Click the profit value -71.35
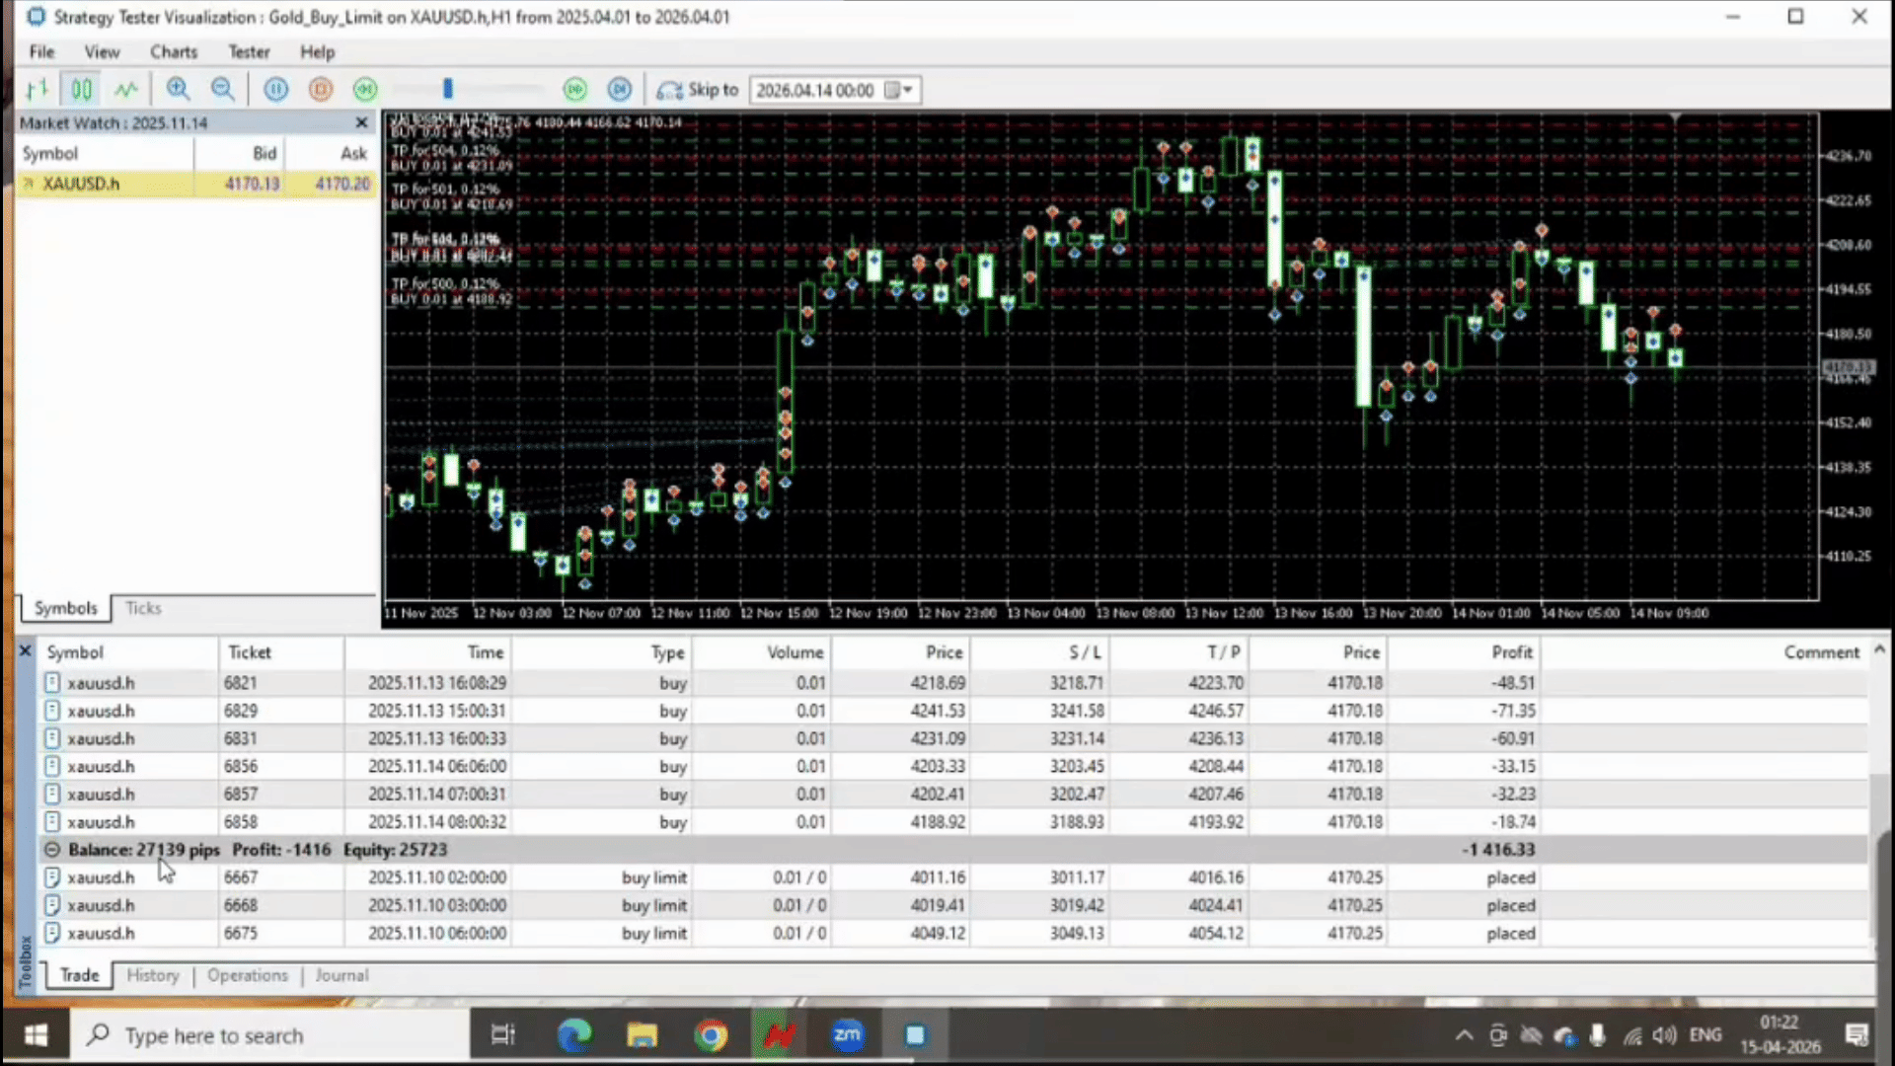The image size is (1895, 1066). point(1512,711)
